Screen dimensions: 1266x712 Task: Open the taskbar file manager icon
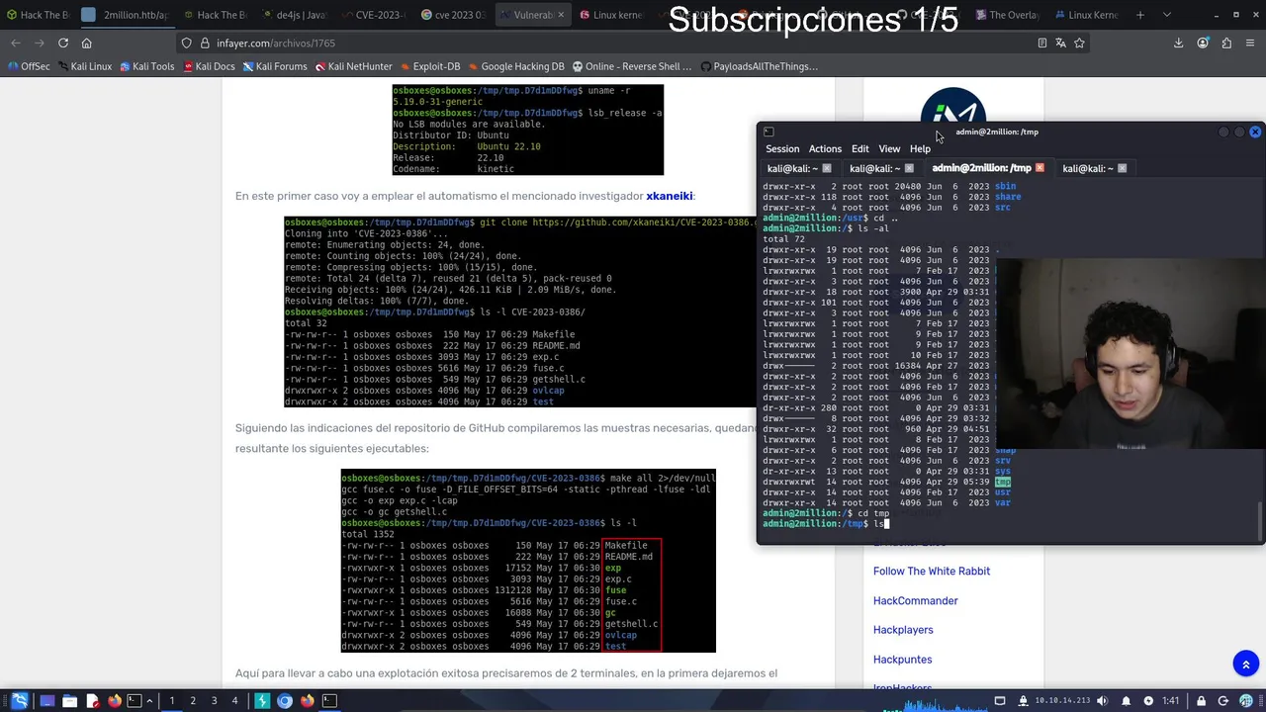pyautogui.click(x=69, y=701)
